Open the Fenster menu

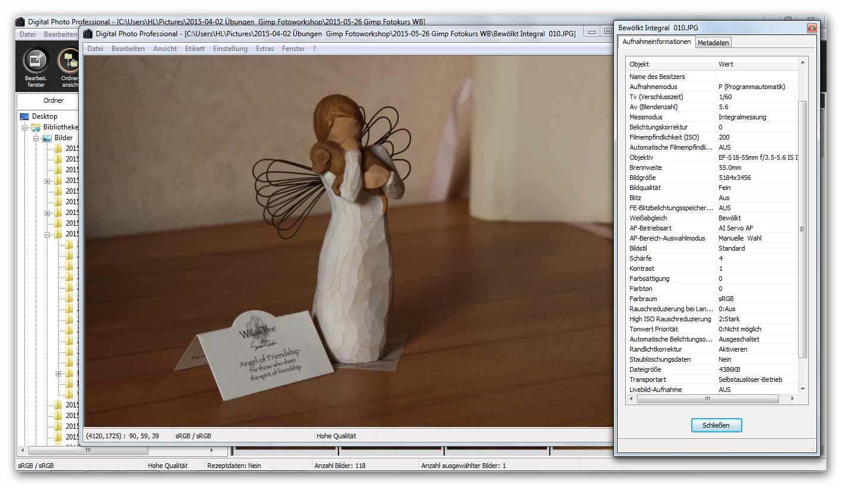click(293, 49)
